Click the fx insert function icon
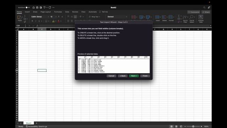The image size is (227, 128). pos(37,26)
